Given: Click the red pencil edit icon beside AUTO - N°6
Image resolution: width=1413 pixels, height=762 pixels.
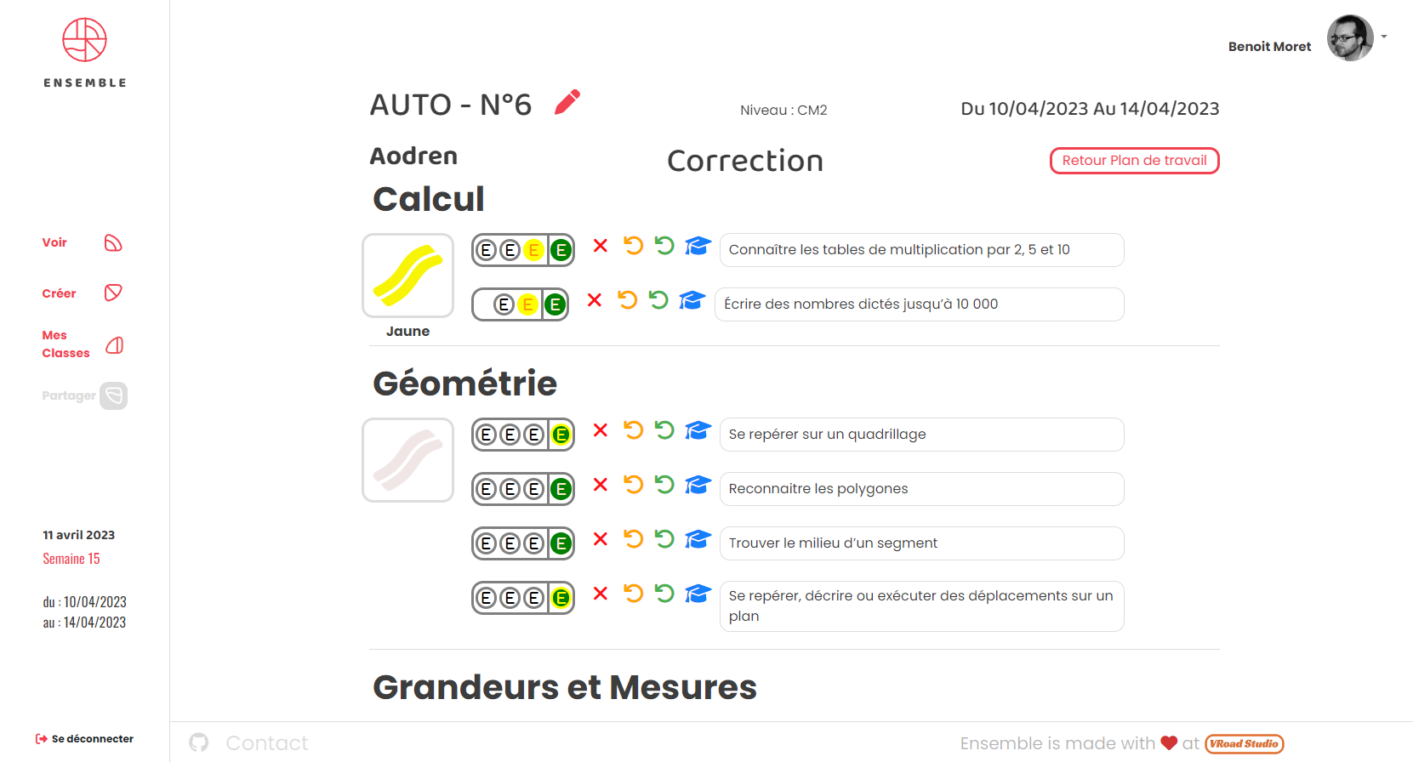Looking at the screenshot, I should tap(567, 102).
